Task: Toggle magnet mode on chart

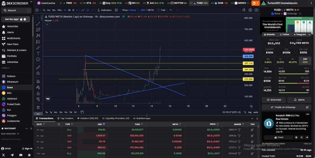Action: coord(38,81)
